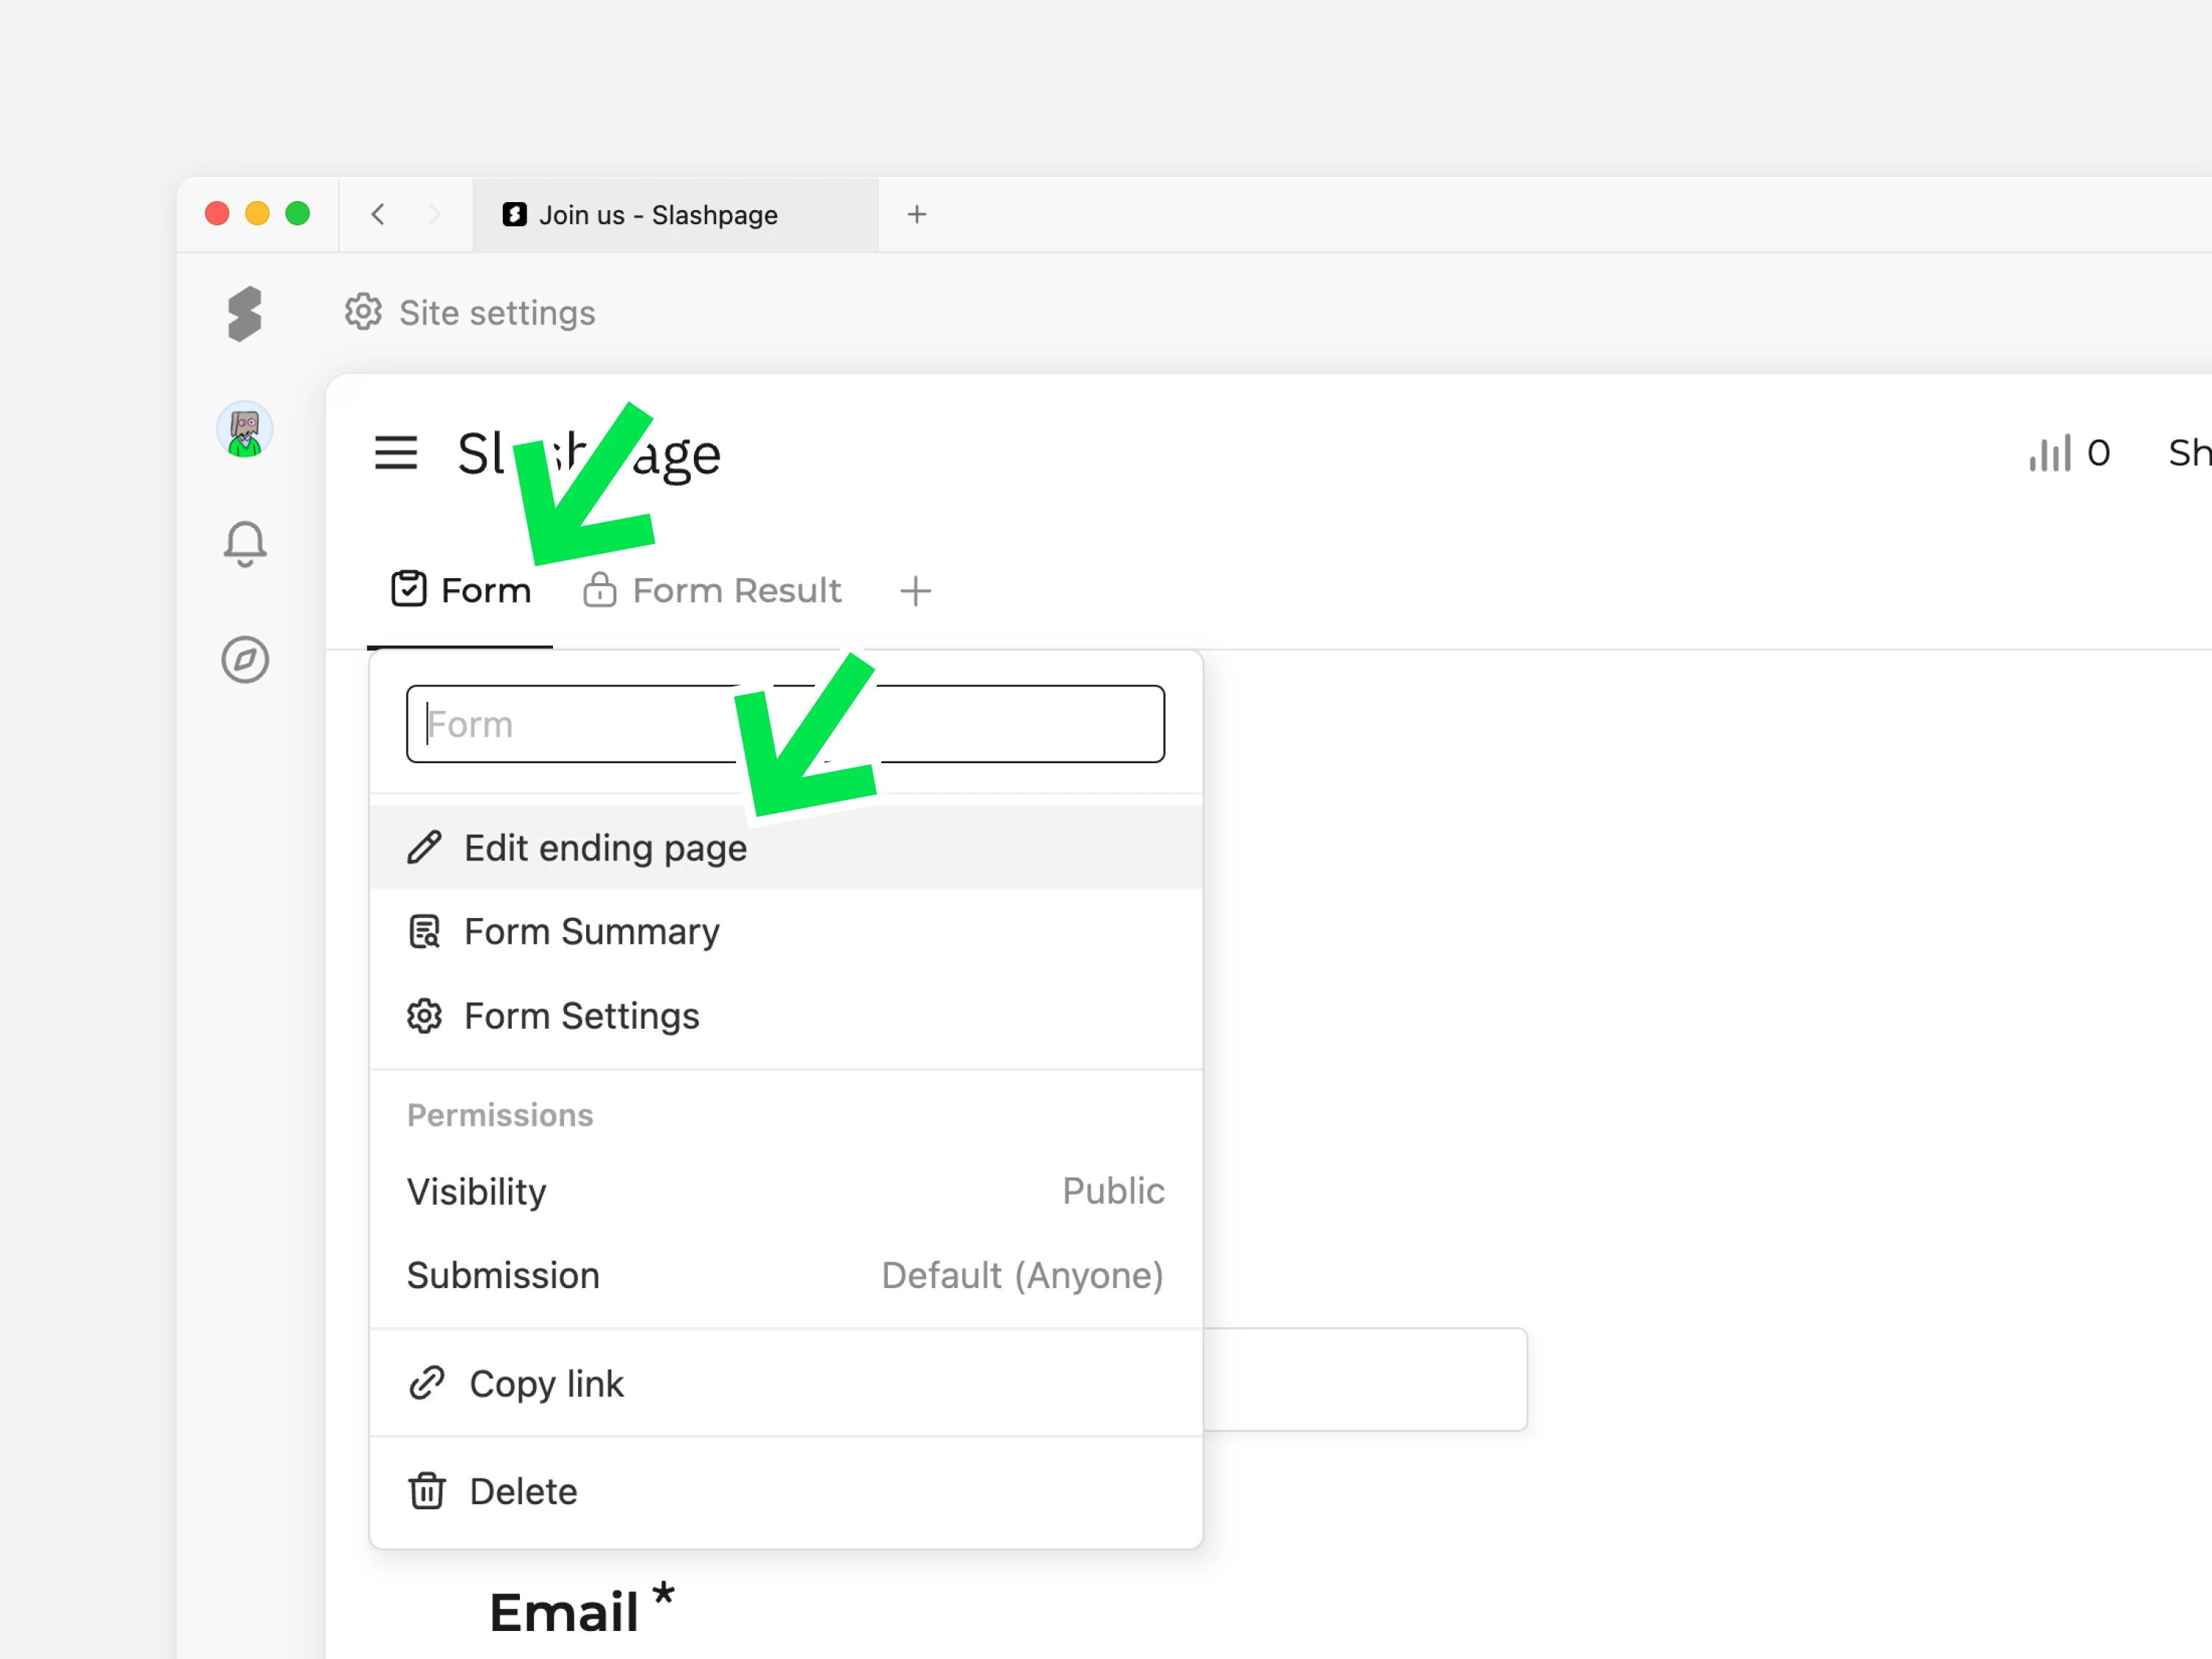Open the explore compass icon
This screenshot has width=2212, height=1659.
point(245,660)
